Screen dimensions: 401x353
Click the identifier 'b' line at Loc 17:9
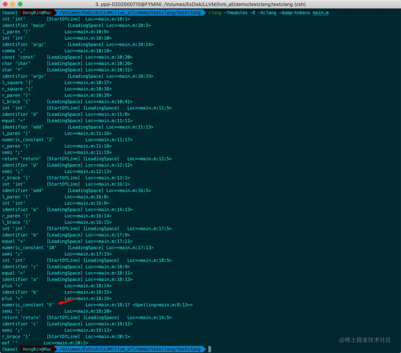[66, 235]
